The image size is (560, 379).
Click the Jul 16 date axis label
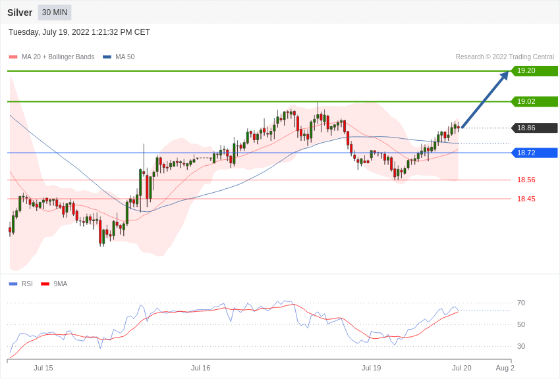point(201,368)
